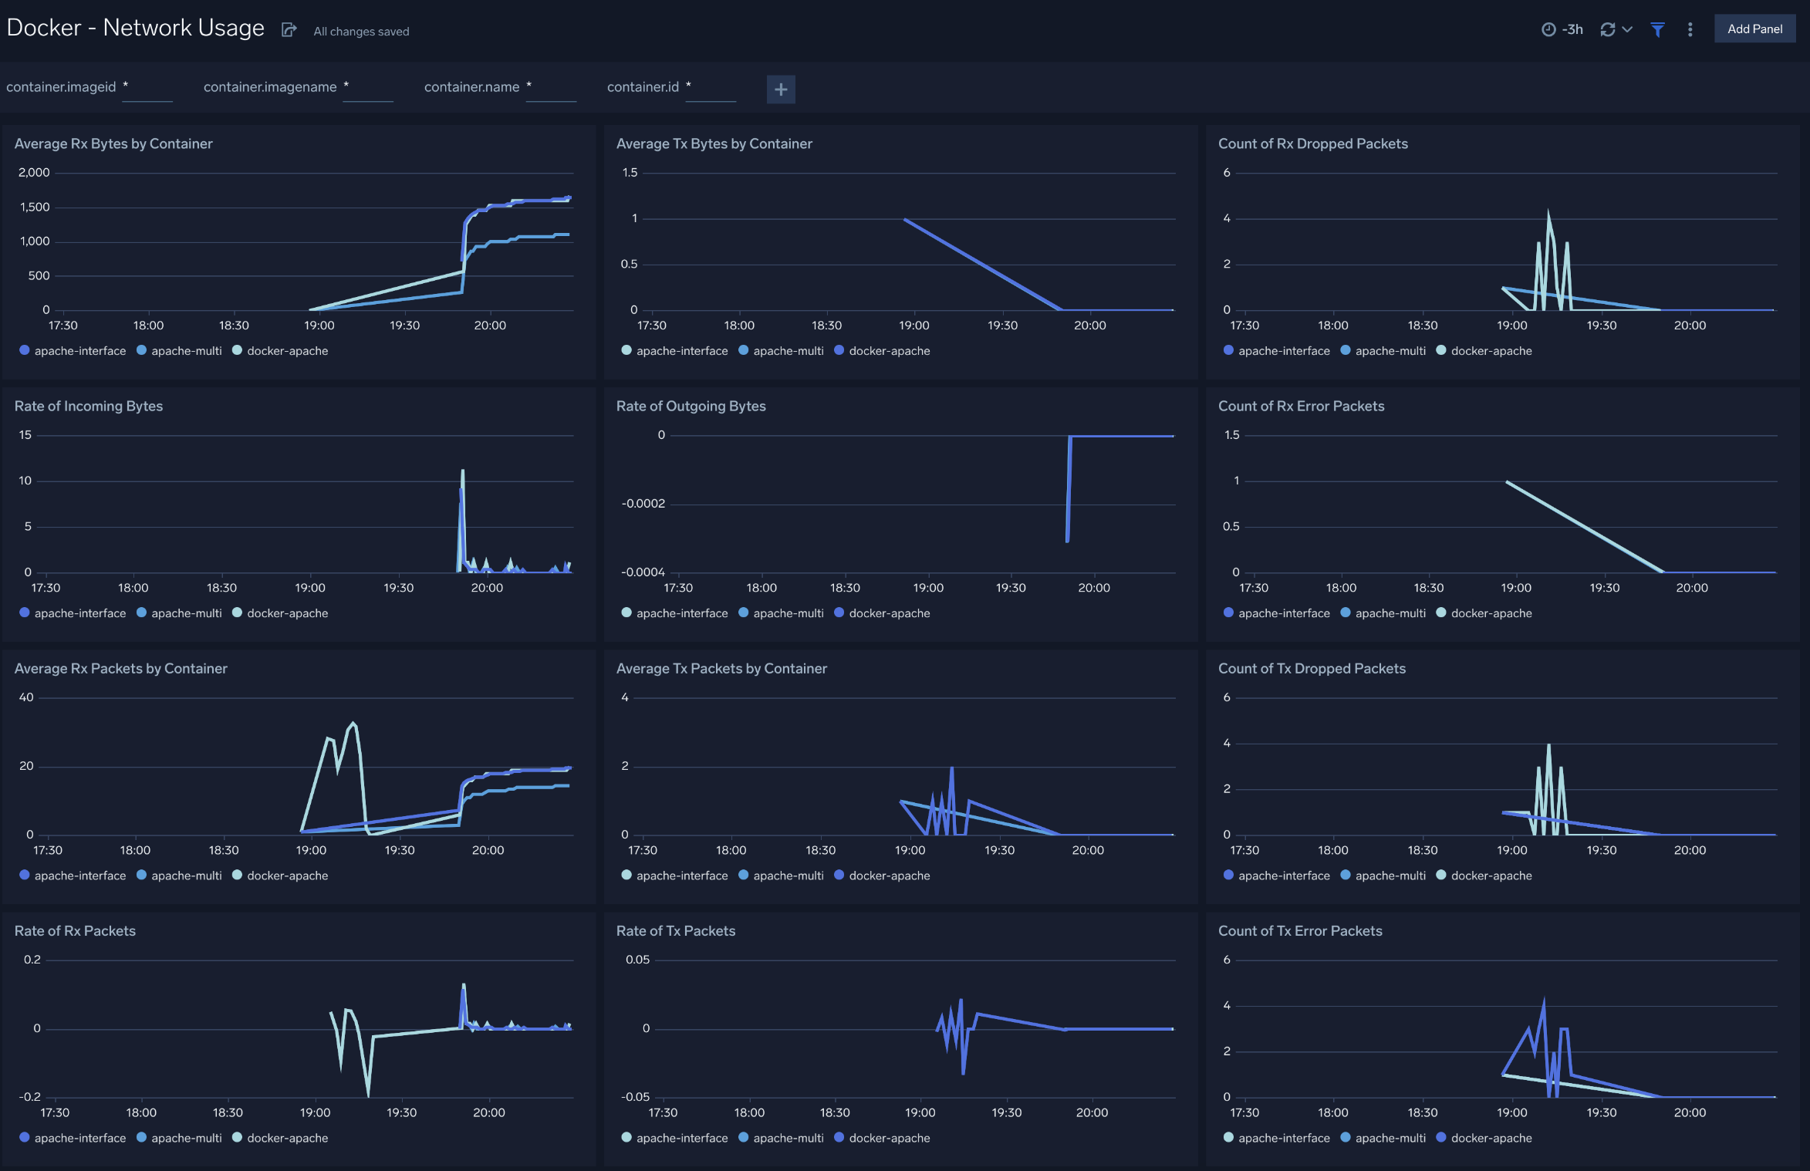This screenshot has width=1810, height=1171.
Task: Hide apache-interface series in Average Tx Packets panel
Action: [x=681, y=875]
